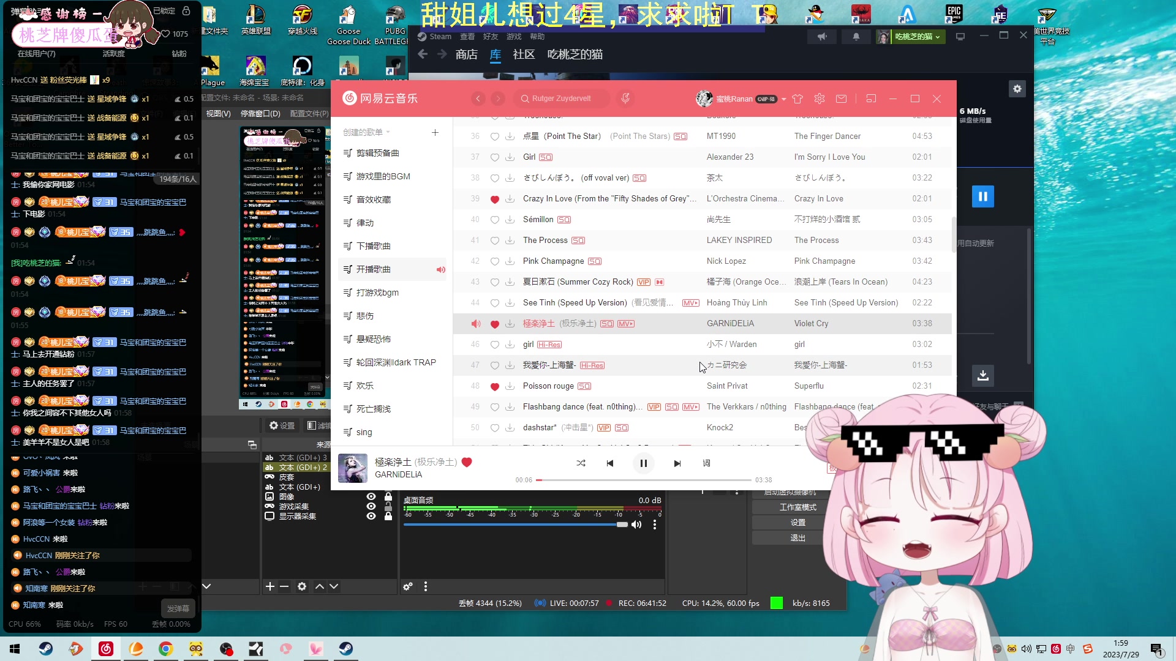Screen dimensions: 1176x661
Task: Toggle visibility of 游戏采集 source in OBS
Action: (371, 506)
